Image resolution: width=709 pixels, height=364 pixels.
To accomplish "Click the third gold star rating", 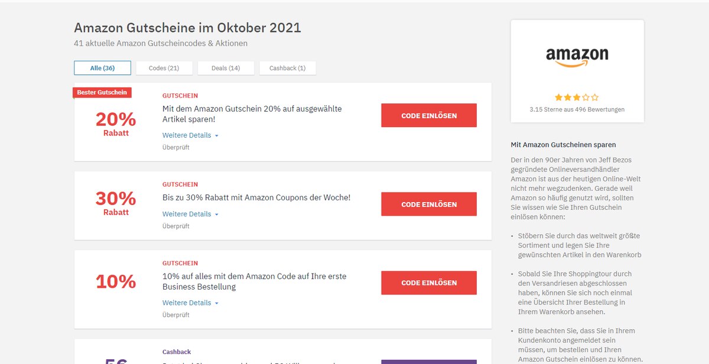I will click(577, 97).
